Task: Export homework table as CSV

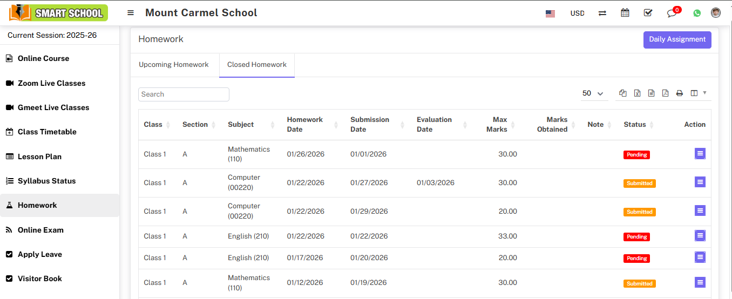Action: (651, 93)
